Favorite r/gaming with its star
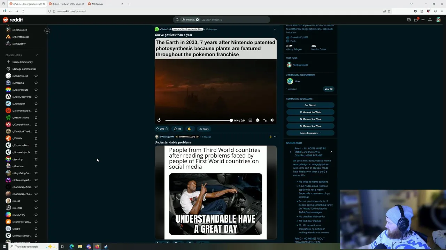446x250 pixels. (x=36, y=159)
